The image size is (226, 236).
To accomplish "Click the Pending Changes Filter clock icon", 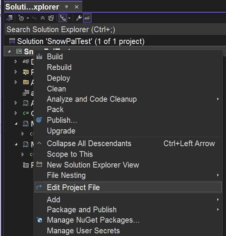I will (21, 18).
